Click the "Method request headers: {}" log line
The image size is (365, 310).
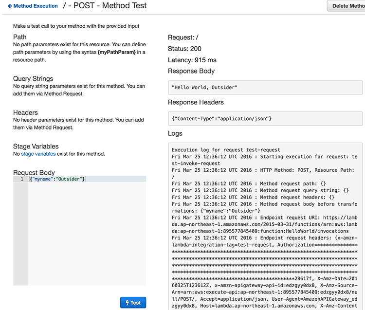coord(253,197)
